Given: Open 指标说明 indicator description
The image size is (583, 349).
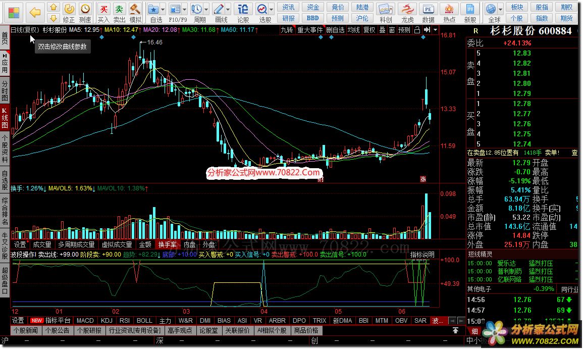Looking at the screenshot, I should 422,255.
